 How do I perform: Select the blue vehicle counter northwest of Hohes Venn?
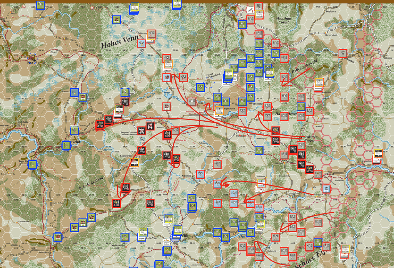point(116,20)
